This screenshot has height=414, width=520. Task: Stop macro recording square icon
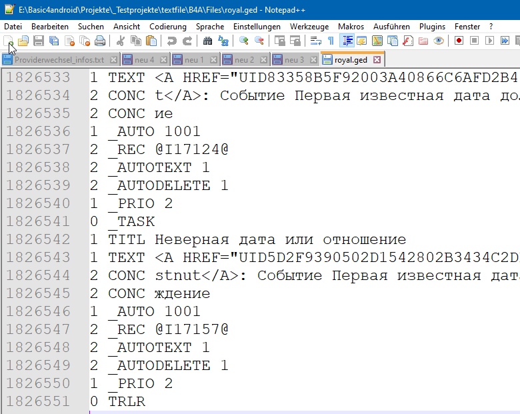(x=475, y=41)
